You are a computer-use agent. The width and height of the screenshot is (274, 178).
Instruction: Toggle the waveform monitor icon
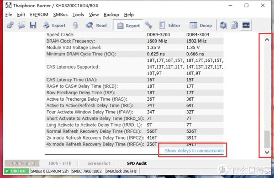click(x=246, y=25)
